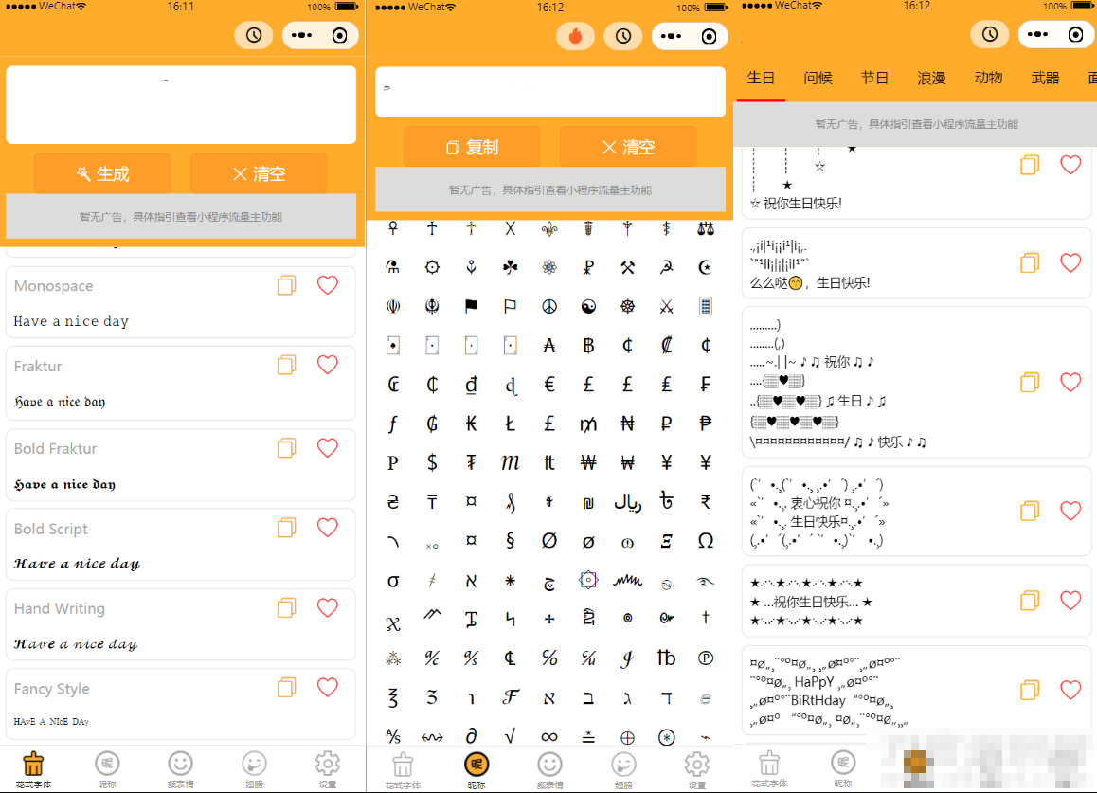Favorite the Bold Script font style

point(328,527)
